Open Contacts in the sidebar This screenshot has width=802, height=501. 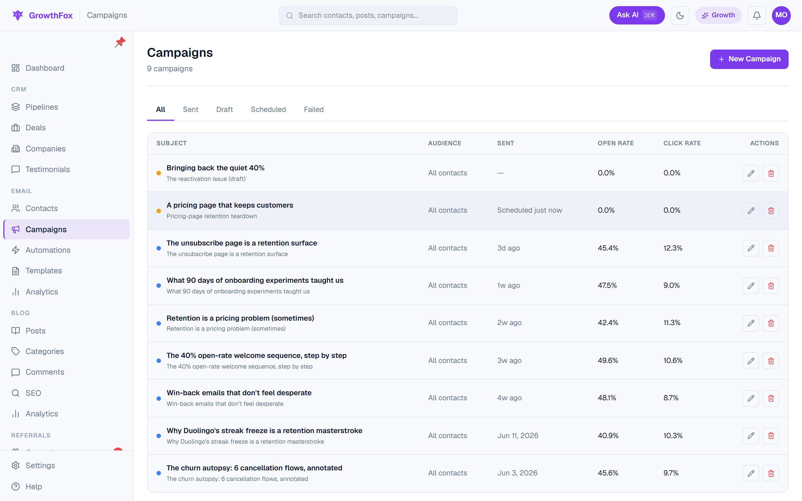coord(66,208)
